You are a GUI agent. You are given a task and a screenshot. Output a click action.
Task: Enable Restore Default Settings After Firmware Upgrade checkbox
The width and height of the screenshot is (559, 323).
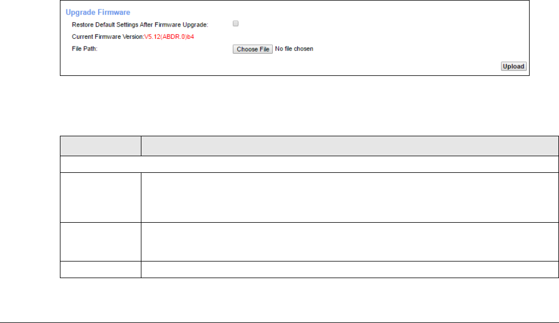click(x=236, y=23)
